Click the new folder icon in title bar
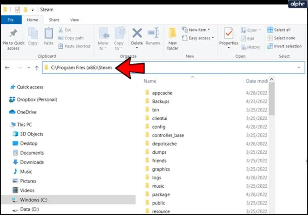Image resolution: width=308 pixels, height=215 pixels. (25, 9)
